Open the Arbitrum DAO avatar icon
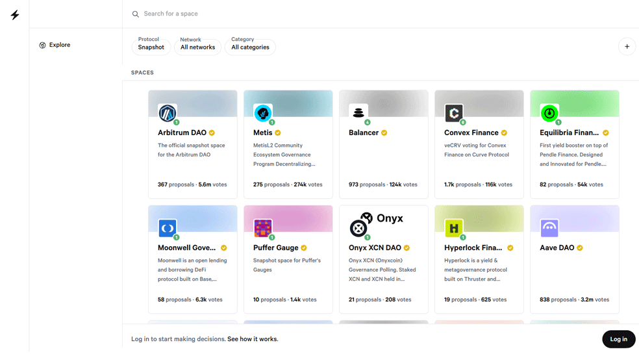Viewport: 639px width, 360px height. click(x=168, y=113)
